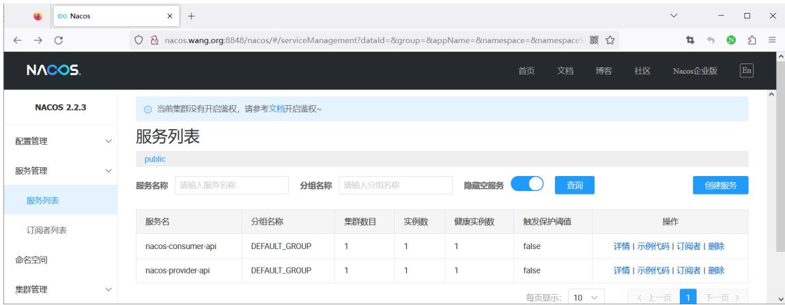785x305 pixels.
Task: Click the 查询 button
Action: tap(575, 186)
